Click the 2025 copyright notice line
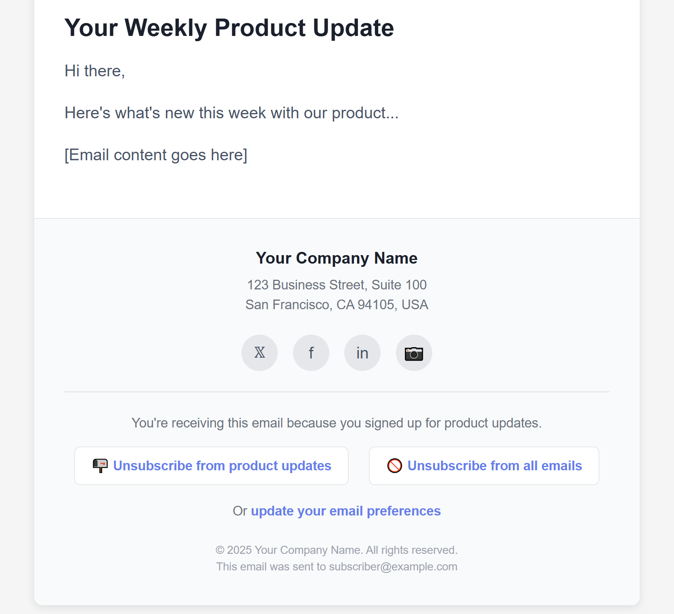674x614 pixels. point(337,550)
